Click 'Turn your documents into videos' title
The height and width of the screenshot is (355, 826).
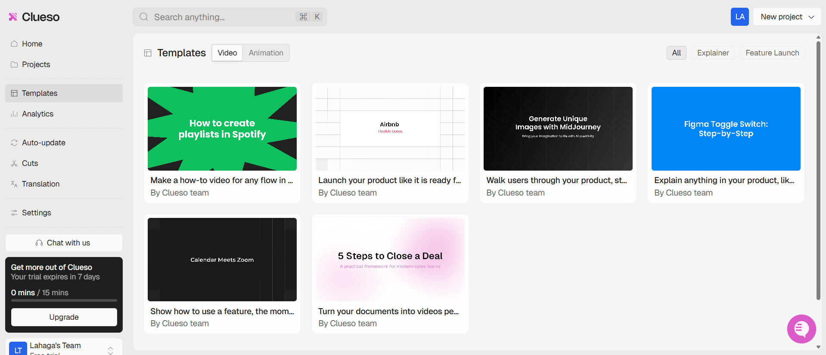(x=388, y=311)
